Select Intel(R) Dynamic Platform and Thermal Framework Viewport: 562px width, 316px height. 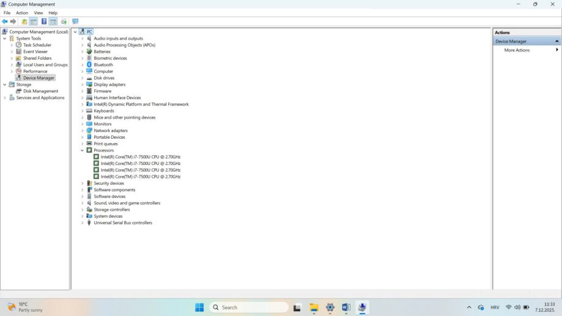tap(141, 105)
